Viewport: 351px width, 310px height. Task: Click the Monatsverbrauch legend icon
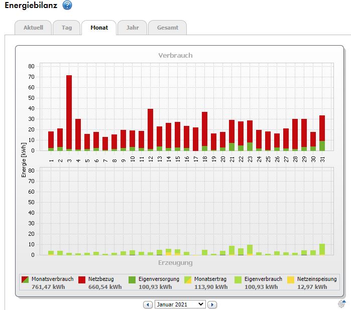25,279
